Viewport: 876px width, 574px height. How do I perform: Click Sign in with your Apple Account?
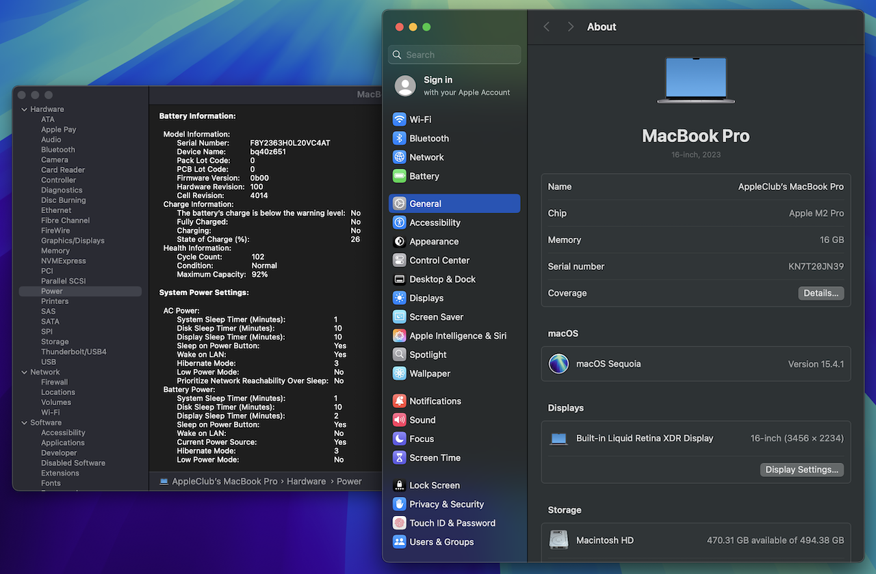click(467, 86)
